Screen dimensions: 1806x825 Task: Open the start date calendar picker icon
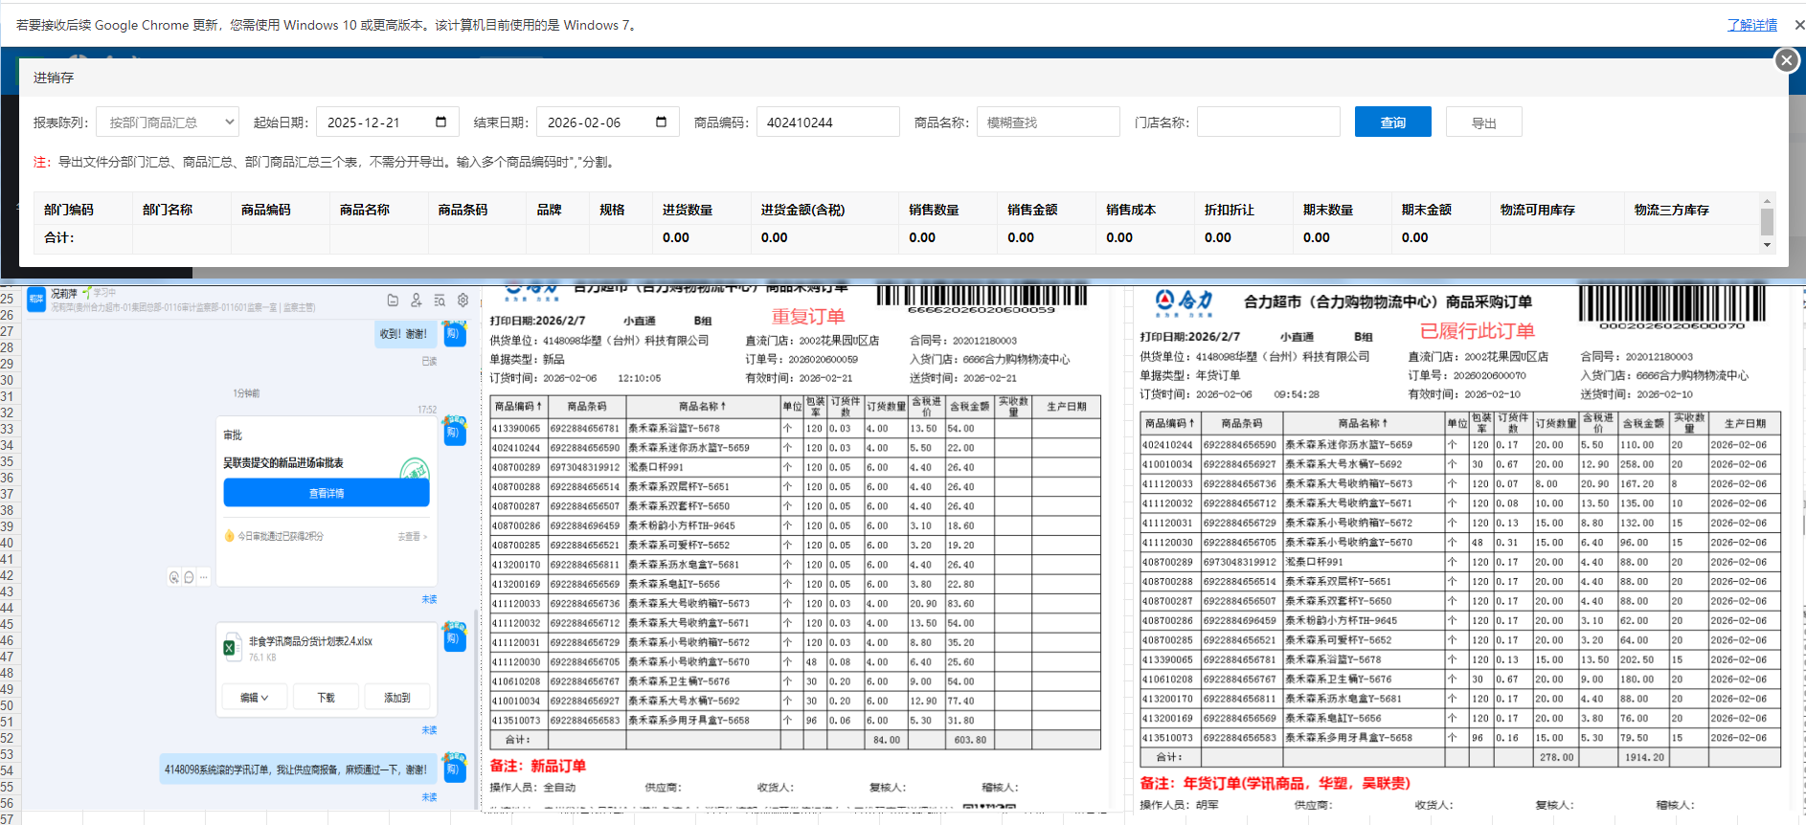[440, 123]
